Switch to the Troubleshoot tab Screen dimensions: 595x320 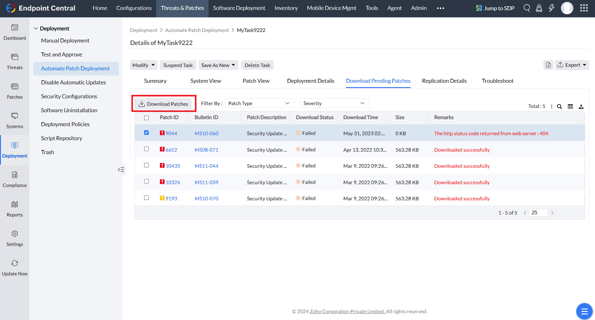tap(497, 81)
